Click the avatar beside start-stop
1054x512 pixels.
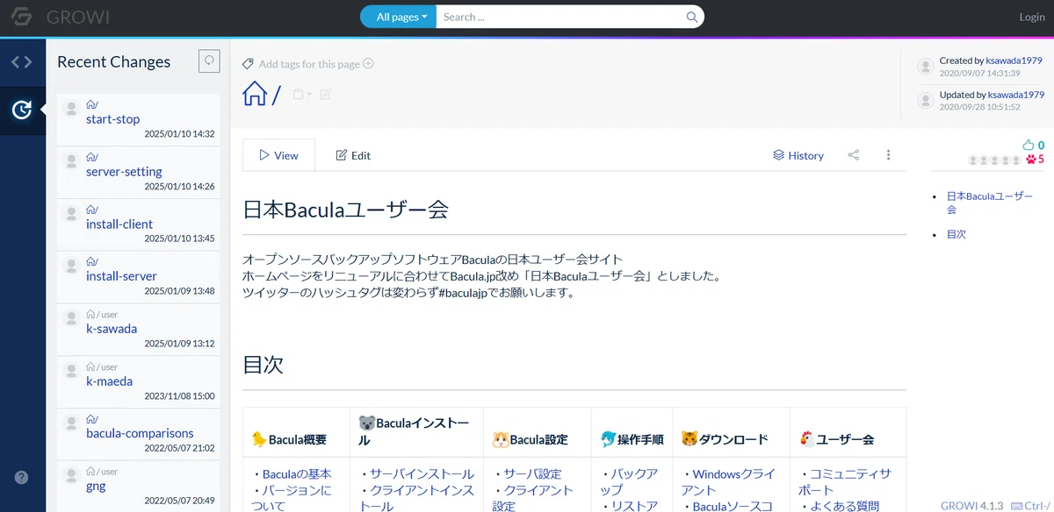pyautogui.click(x=71, y=108)
